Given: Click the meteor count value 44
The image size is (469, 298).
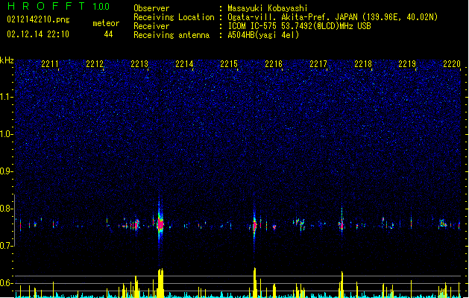Looking at the screenshot, I should coord(108,34).
